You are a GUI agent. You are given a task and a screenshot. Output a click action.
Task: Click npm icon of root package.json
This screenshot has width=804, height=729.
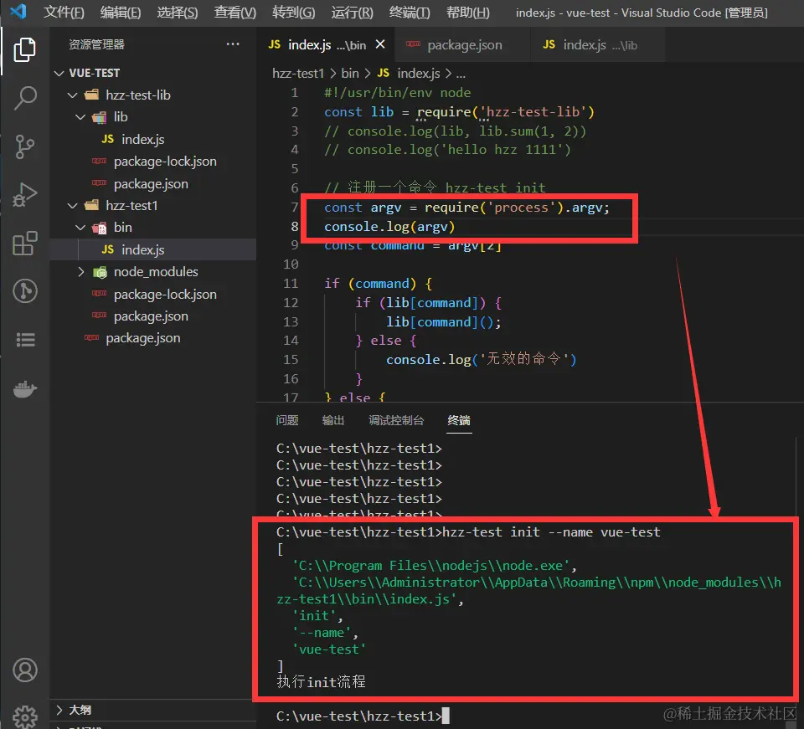click(92, 337)
